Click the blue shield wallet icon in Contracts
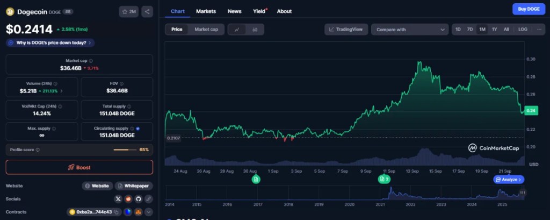This screenshot has height=220, width=550. [128, 212]
